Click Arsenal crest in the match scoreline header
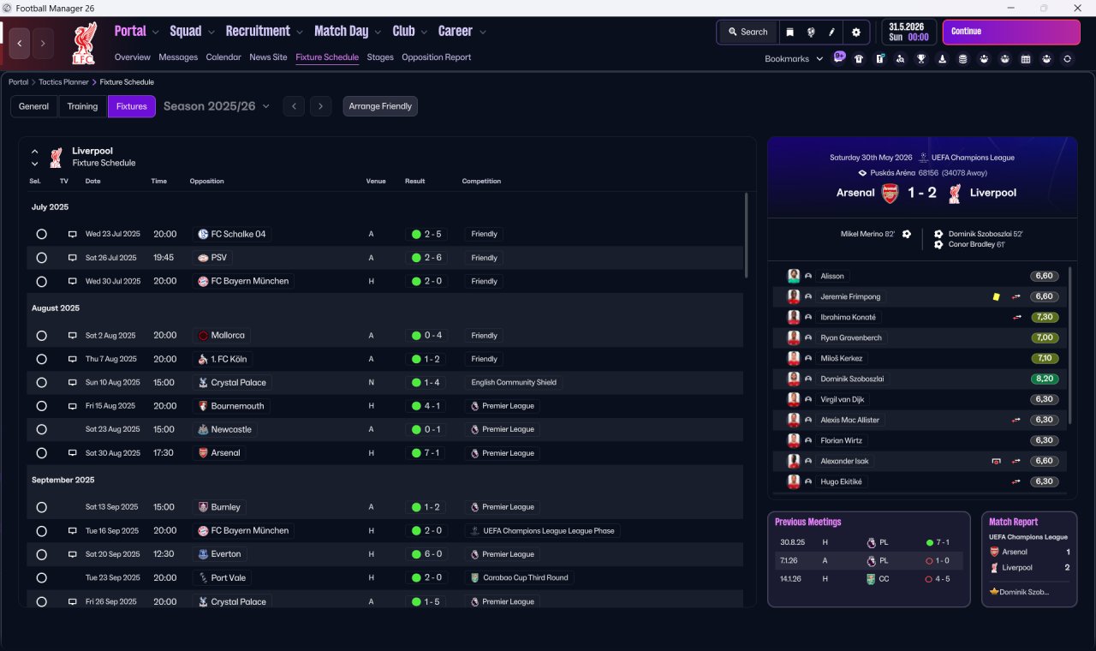Image resolution: width=1096 pixels, height=651 pixels. [890, 193]
